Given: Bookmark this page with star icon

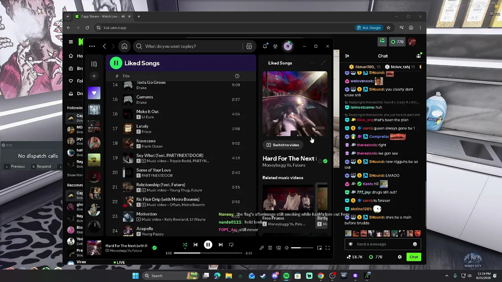Looking at the screenshot, I should point(389,28).
